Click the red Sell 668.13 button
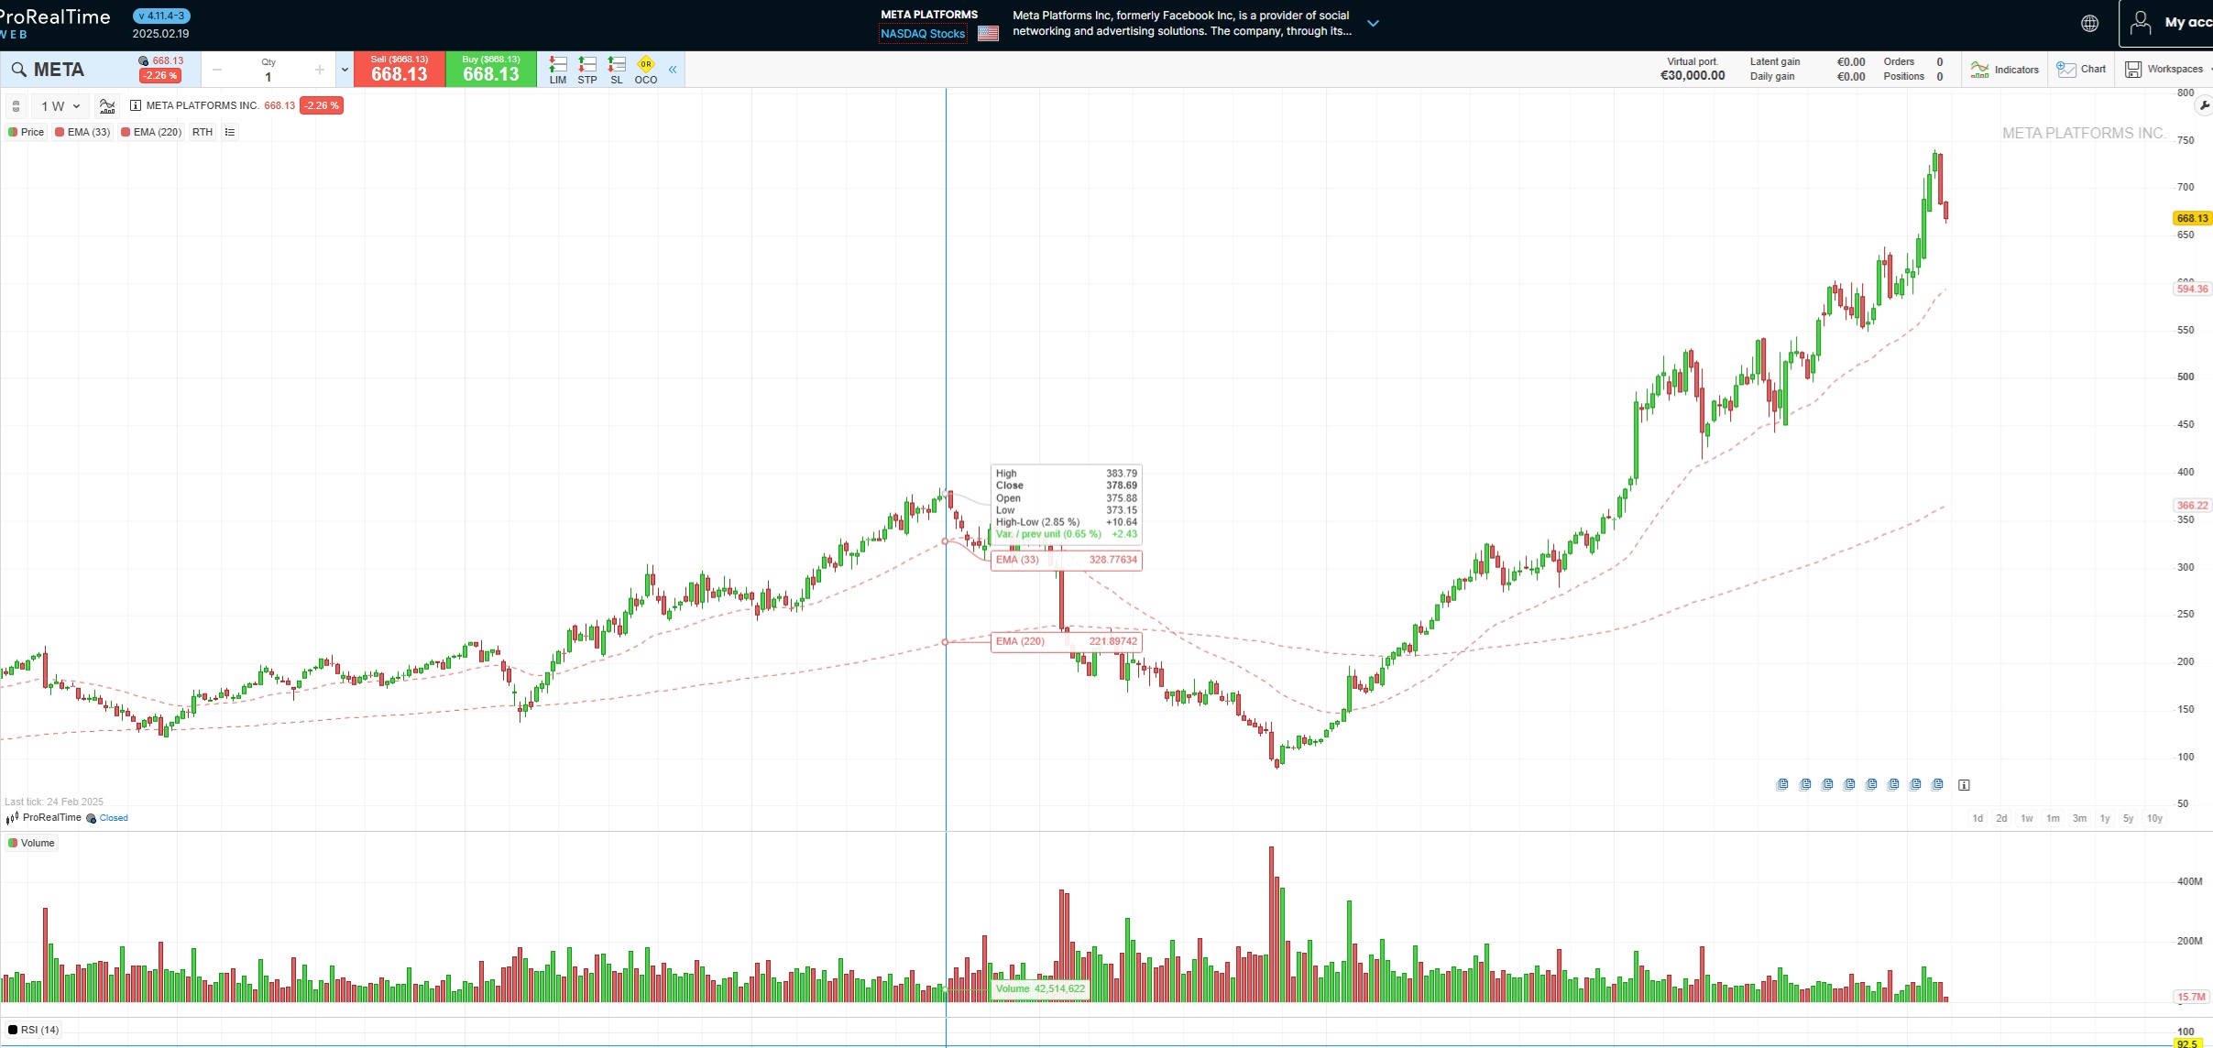The height and width of the screenshot is (1048, 2213). coord(399,70)
